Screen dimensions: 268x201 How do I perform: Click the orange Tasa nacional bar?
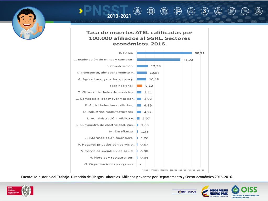[x=140, y=86]
